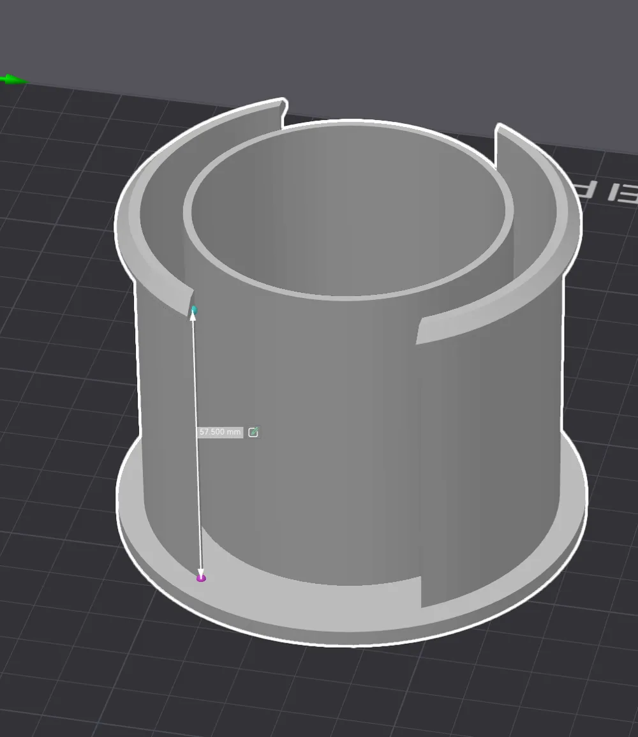Click the upper arrowhead of the measurement line
This screenshot has width=638, height=737.
[194, 317]
